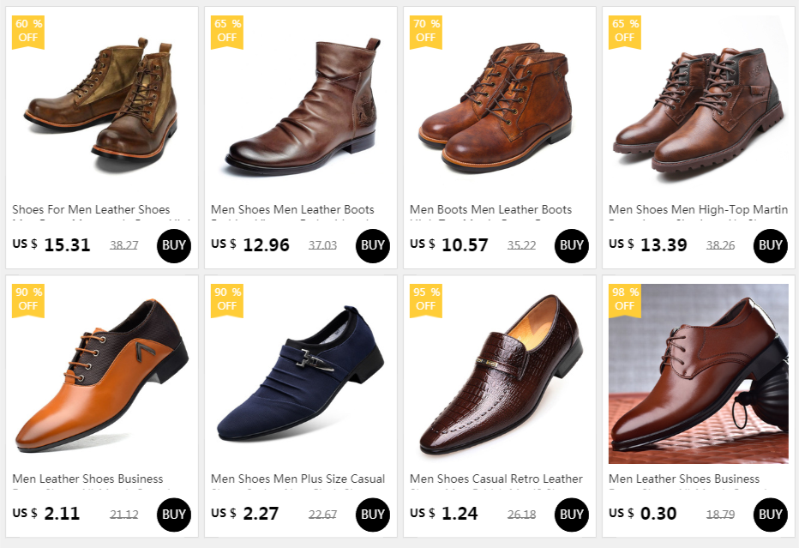
Task: Click the 70% OFF discount badge
Action: click(426, 31)
